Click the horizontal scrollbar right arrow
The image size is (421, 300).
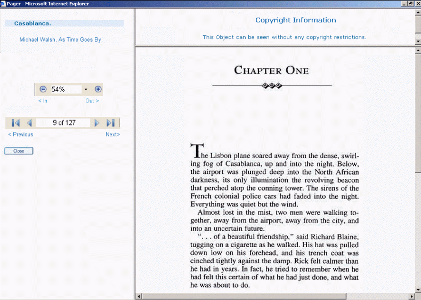pyautogui.click(x=411, y=296)
